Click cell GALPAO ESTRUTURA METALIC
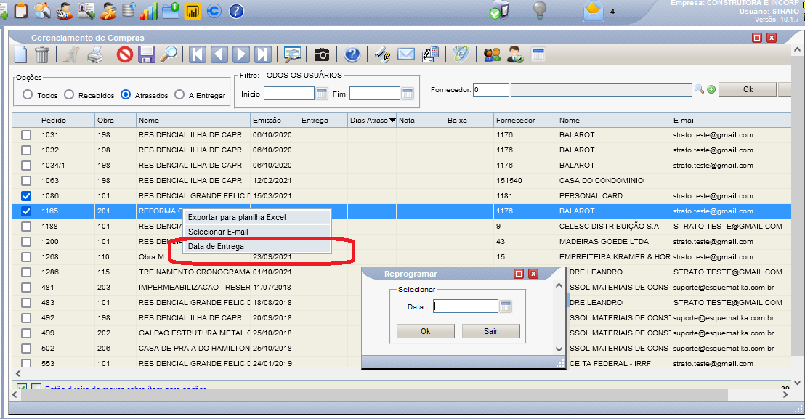This screenshot has height=419, width=805. pos(194,333)
